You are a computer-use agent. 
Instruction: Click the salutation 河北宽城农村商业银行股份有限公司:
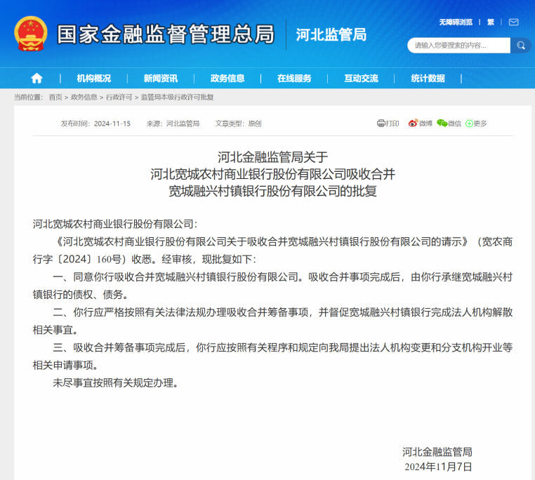pyautogui.click(x=115, y=224)
